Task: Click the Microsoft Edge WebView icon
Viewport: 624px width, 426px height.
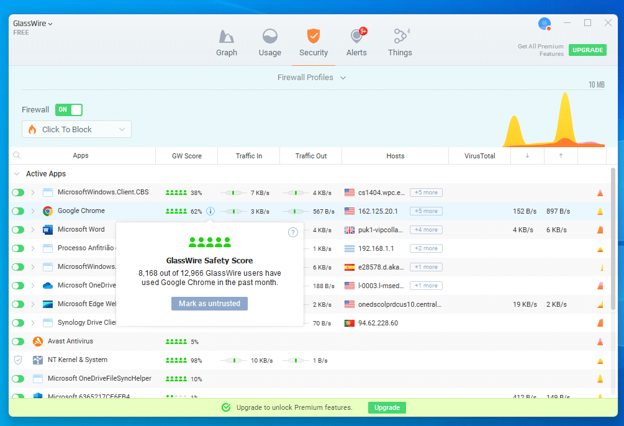Action: click(x=48, y=304)
